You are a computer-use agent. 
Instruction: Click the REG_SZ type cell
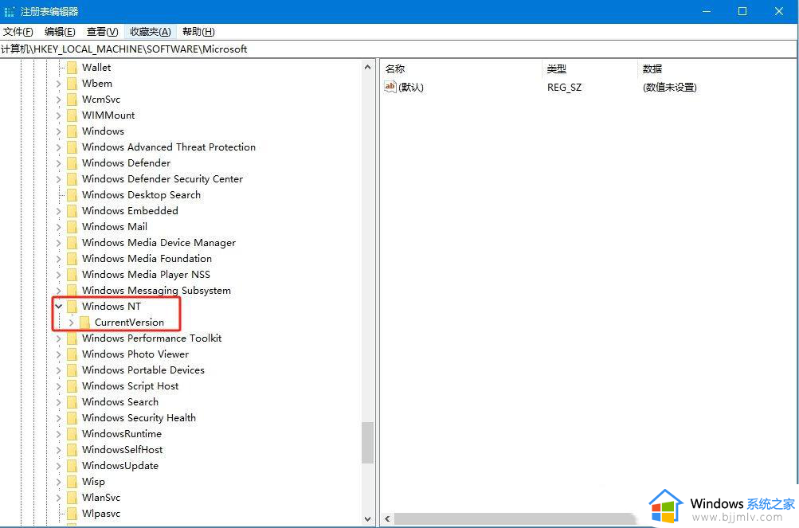coord(564,87)
